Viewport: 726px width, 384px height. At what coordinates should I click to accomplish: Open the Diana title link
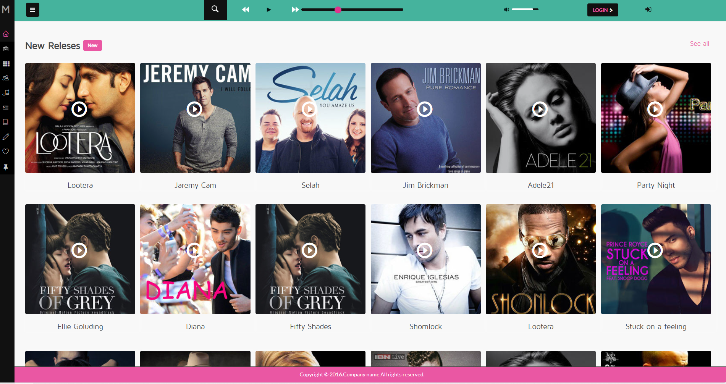click(x=195, y=326)
